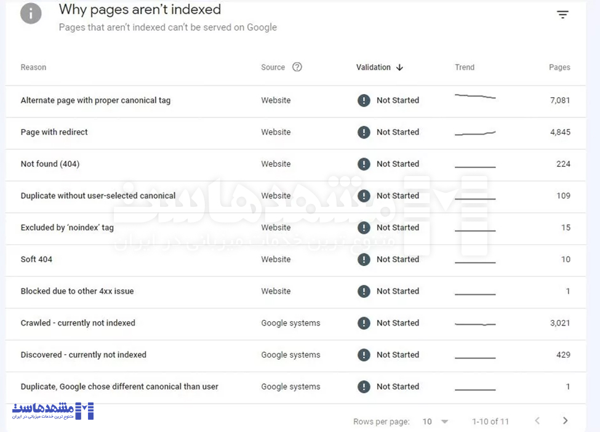Open Crawled - currently not indexed row
This screenshot has height=432, width=600.
(78, 323)
